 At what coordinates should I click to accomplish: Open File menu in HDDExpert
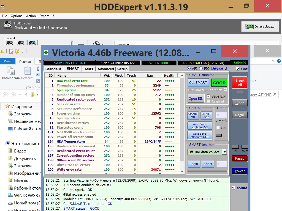pos(4,16)
